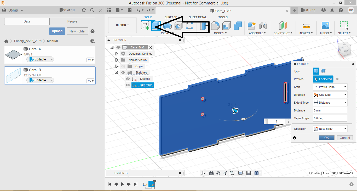Click the New Folder button
357x191 pixels.
(78, 31)
